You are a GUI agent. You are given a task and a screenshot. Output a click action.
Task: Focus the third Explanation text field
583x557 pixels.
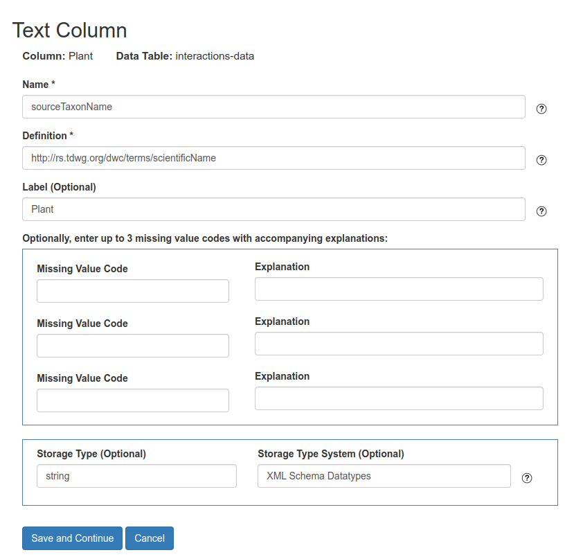(x=399, y=398)
